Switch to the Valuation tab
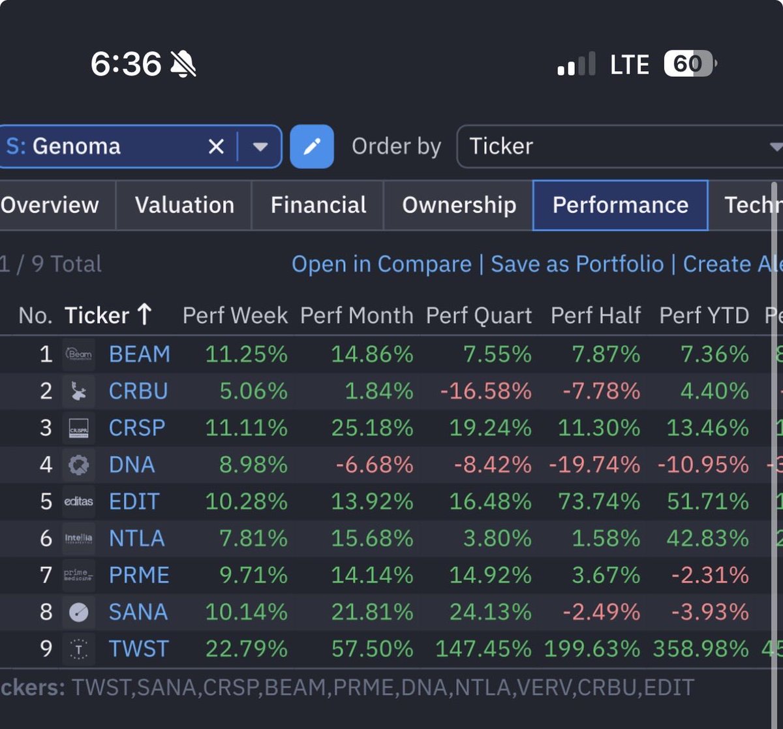 [185, 205]
